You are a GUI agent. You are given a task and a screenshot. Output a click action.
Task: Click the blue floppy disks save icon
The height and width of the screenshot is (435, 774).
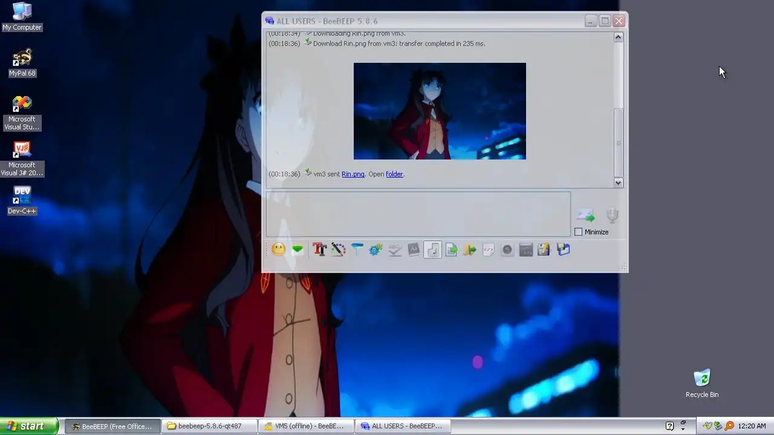pyautogui.click(x=564, y=250)
